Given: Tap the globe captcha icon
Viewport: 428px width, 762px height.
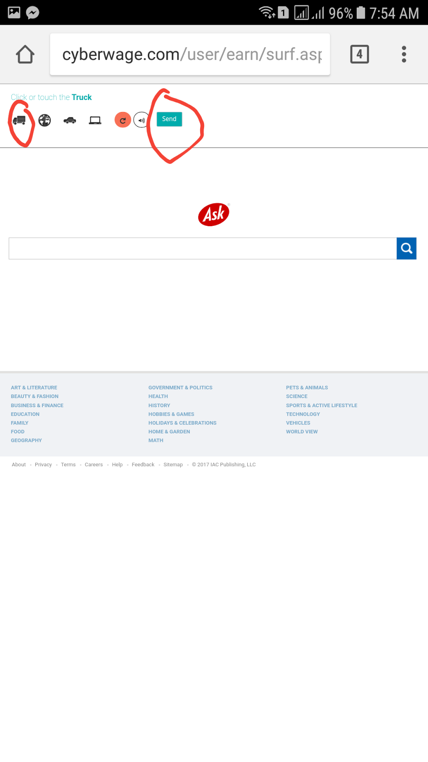Looking at the screenshot, I should tap(45, 120).
